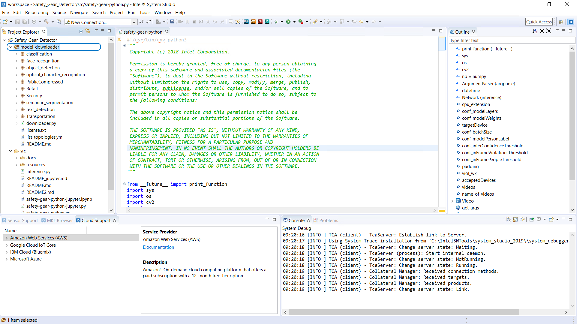
Task: Toggle Scroll Lock in Console toolbar
Action: [515, 219]
